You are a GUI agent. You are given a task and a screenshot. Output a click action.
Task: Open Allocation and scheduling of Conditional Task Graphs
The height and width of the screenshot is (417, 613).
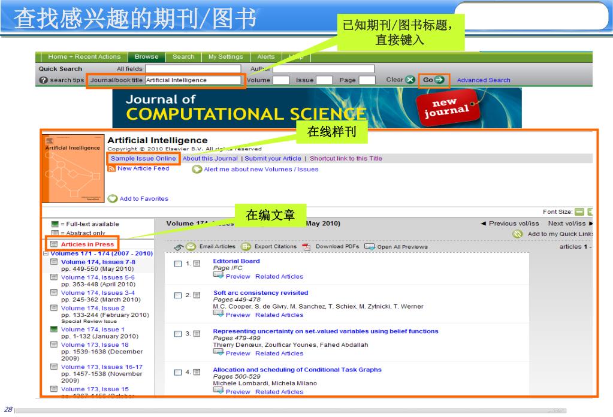297,370
